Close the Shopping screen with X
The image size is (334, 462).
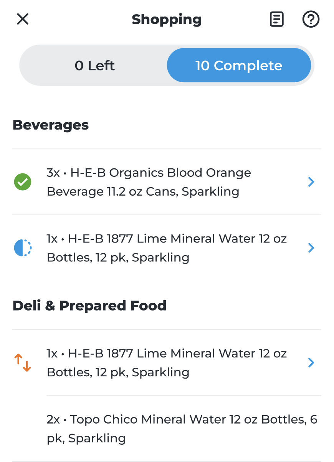[23, 19]
